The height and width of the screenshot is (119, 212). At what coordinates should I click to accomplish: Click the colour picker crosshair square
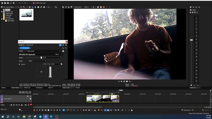[41, 72]
